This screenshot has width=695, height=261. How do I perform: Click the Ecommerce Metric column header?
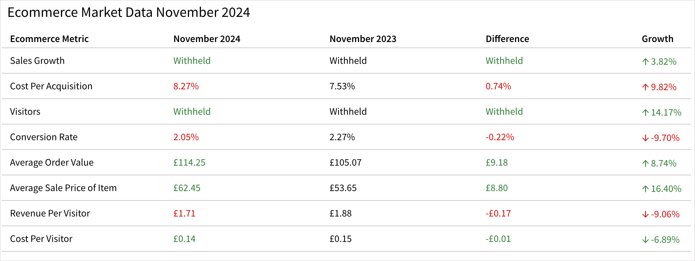[49, 39]
